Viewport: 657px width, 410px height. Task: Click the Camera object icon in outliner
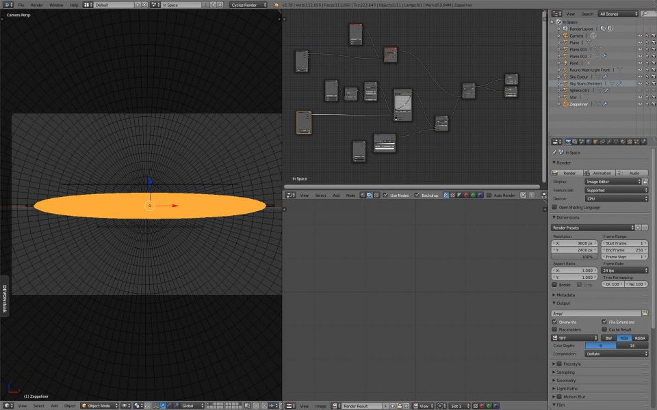565,36
